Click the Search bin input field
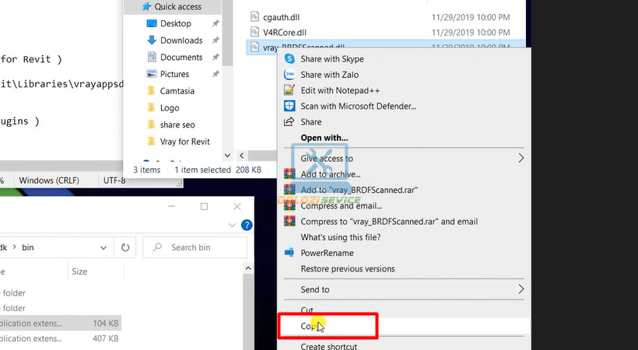This screenshot has height=350, width=638. tap(201, 247)
